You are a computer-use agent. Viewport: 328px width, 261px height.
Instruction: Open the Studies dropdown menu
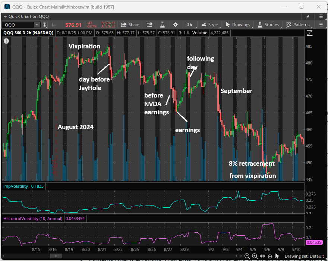[x=268, y=25]
